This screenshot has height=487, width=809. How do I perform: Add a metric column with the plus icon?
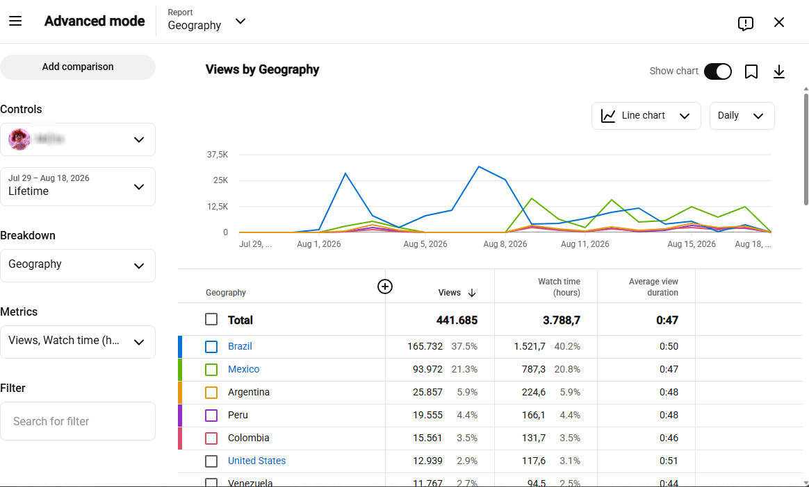385,287
